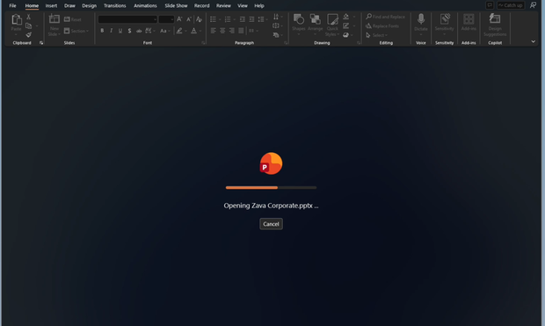Open the font name combo box
Viewport: 545px width, 326px height.
click(127, 19)
